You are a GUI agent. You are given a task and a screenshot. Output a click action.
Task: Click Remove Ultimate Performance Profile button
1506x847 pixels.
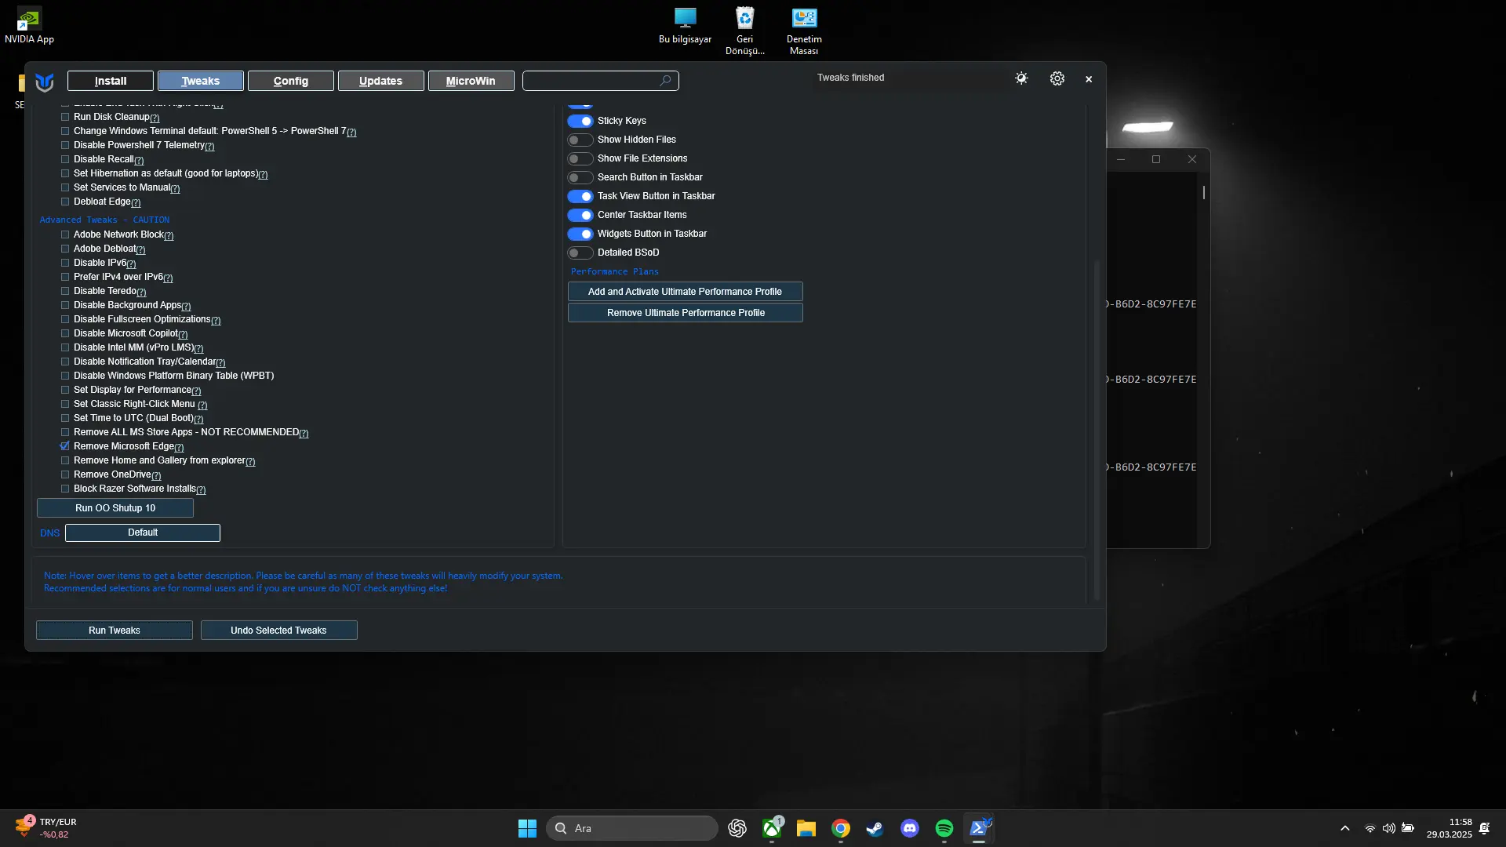[x=686, y=313]
